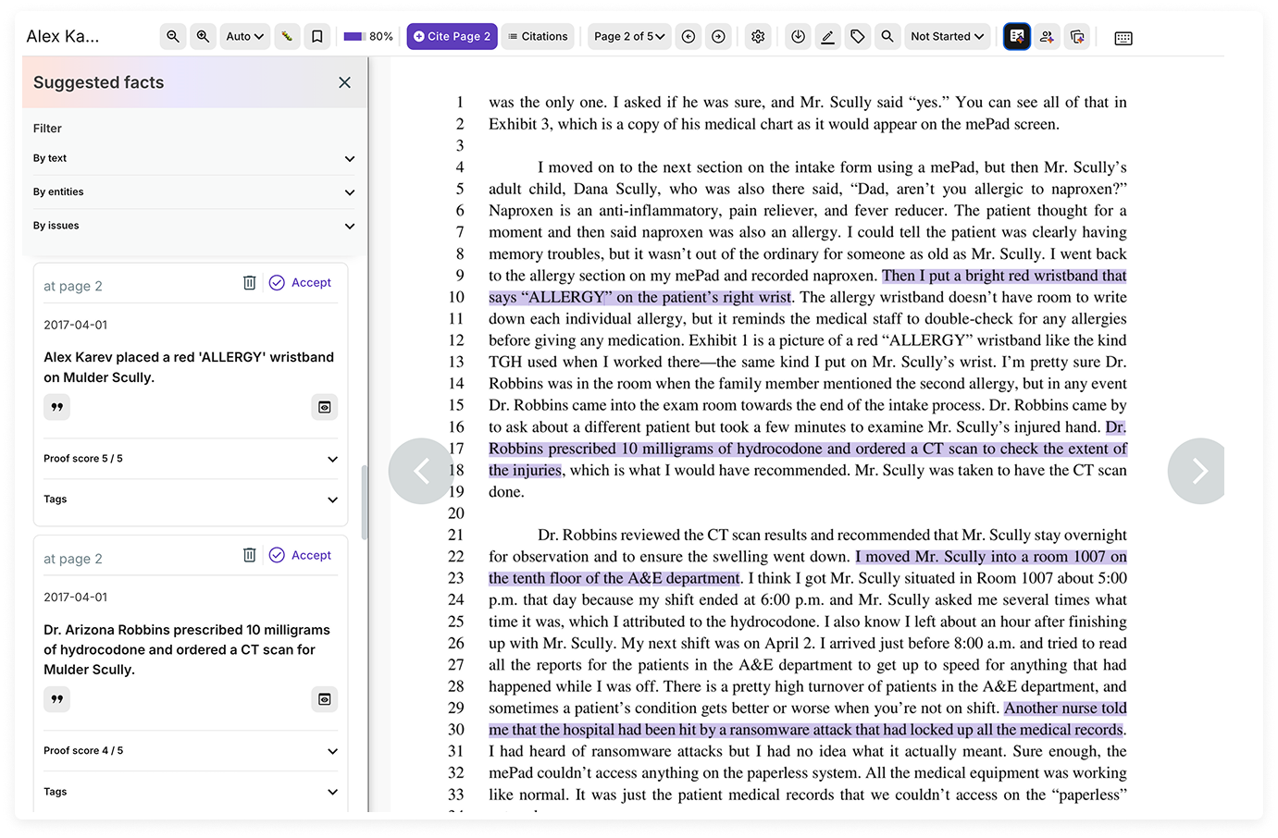This screenshot has width=1278, height=838.
Task: Close the Suggested facts panel
Action: coord(344,82)
